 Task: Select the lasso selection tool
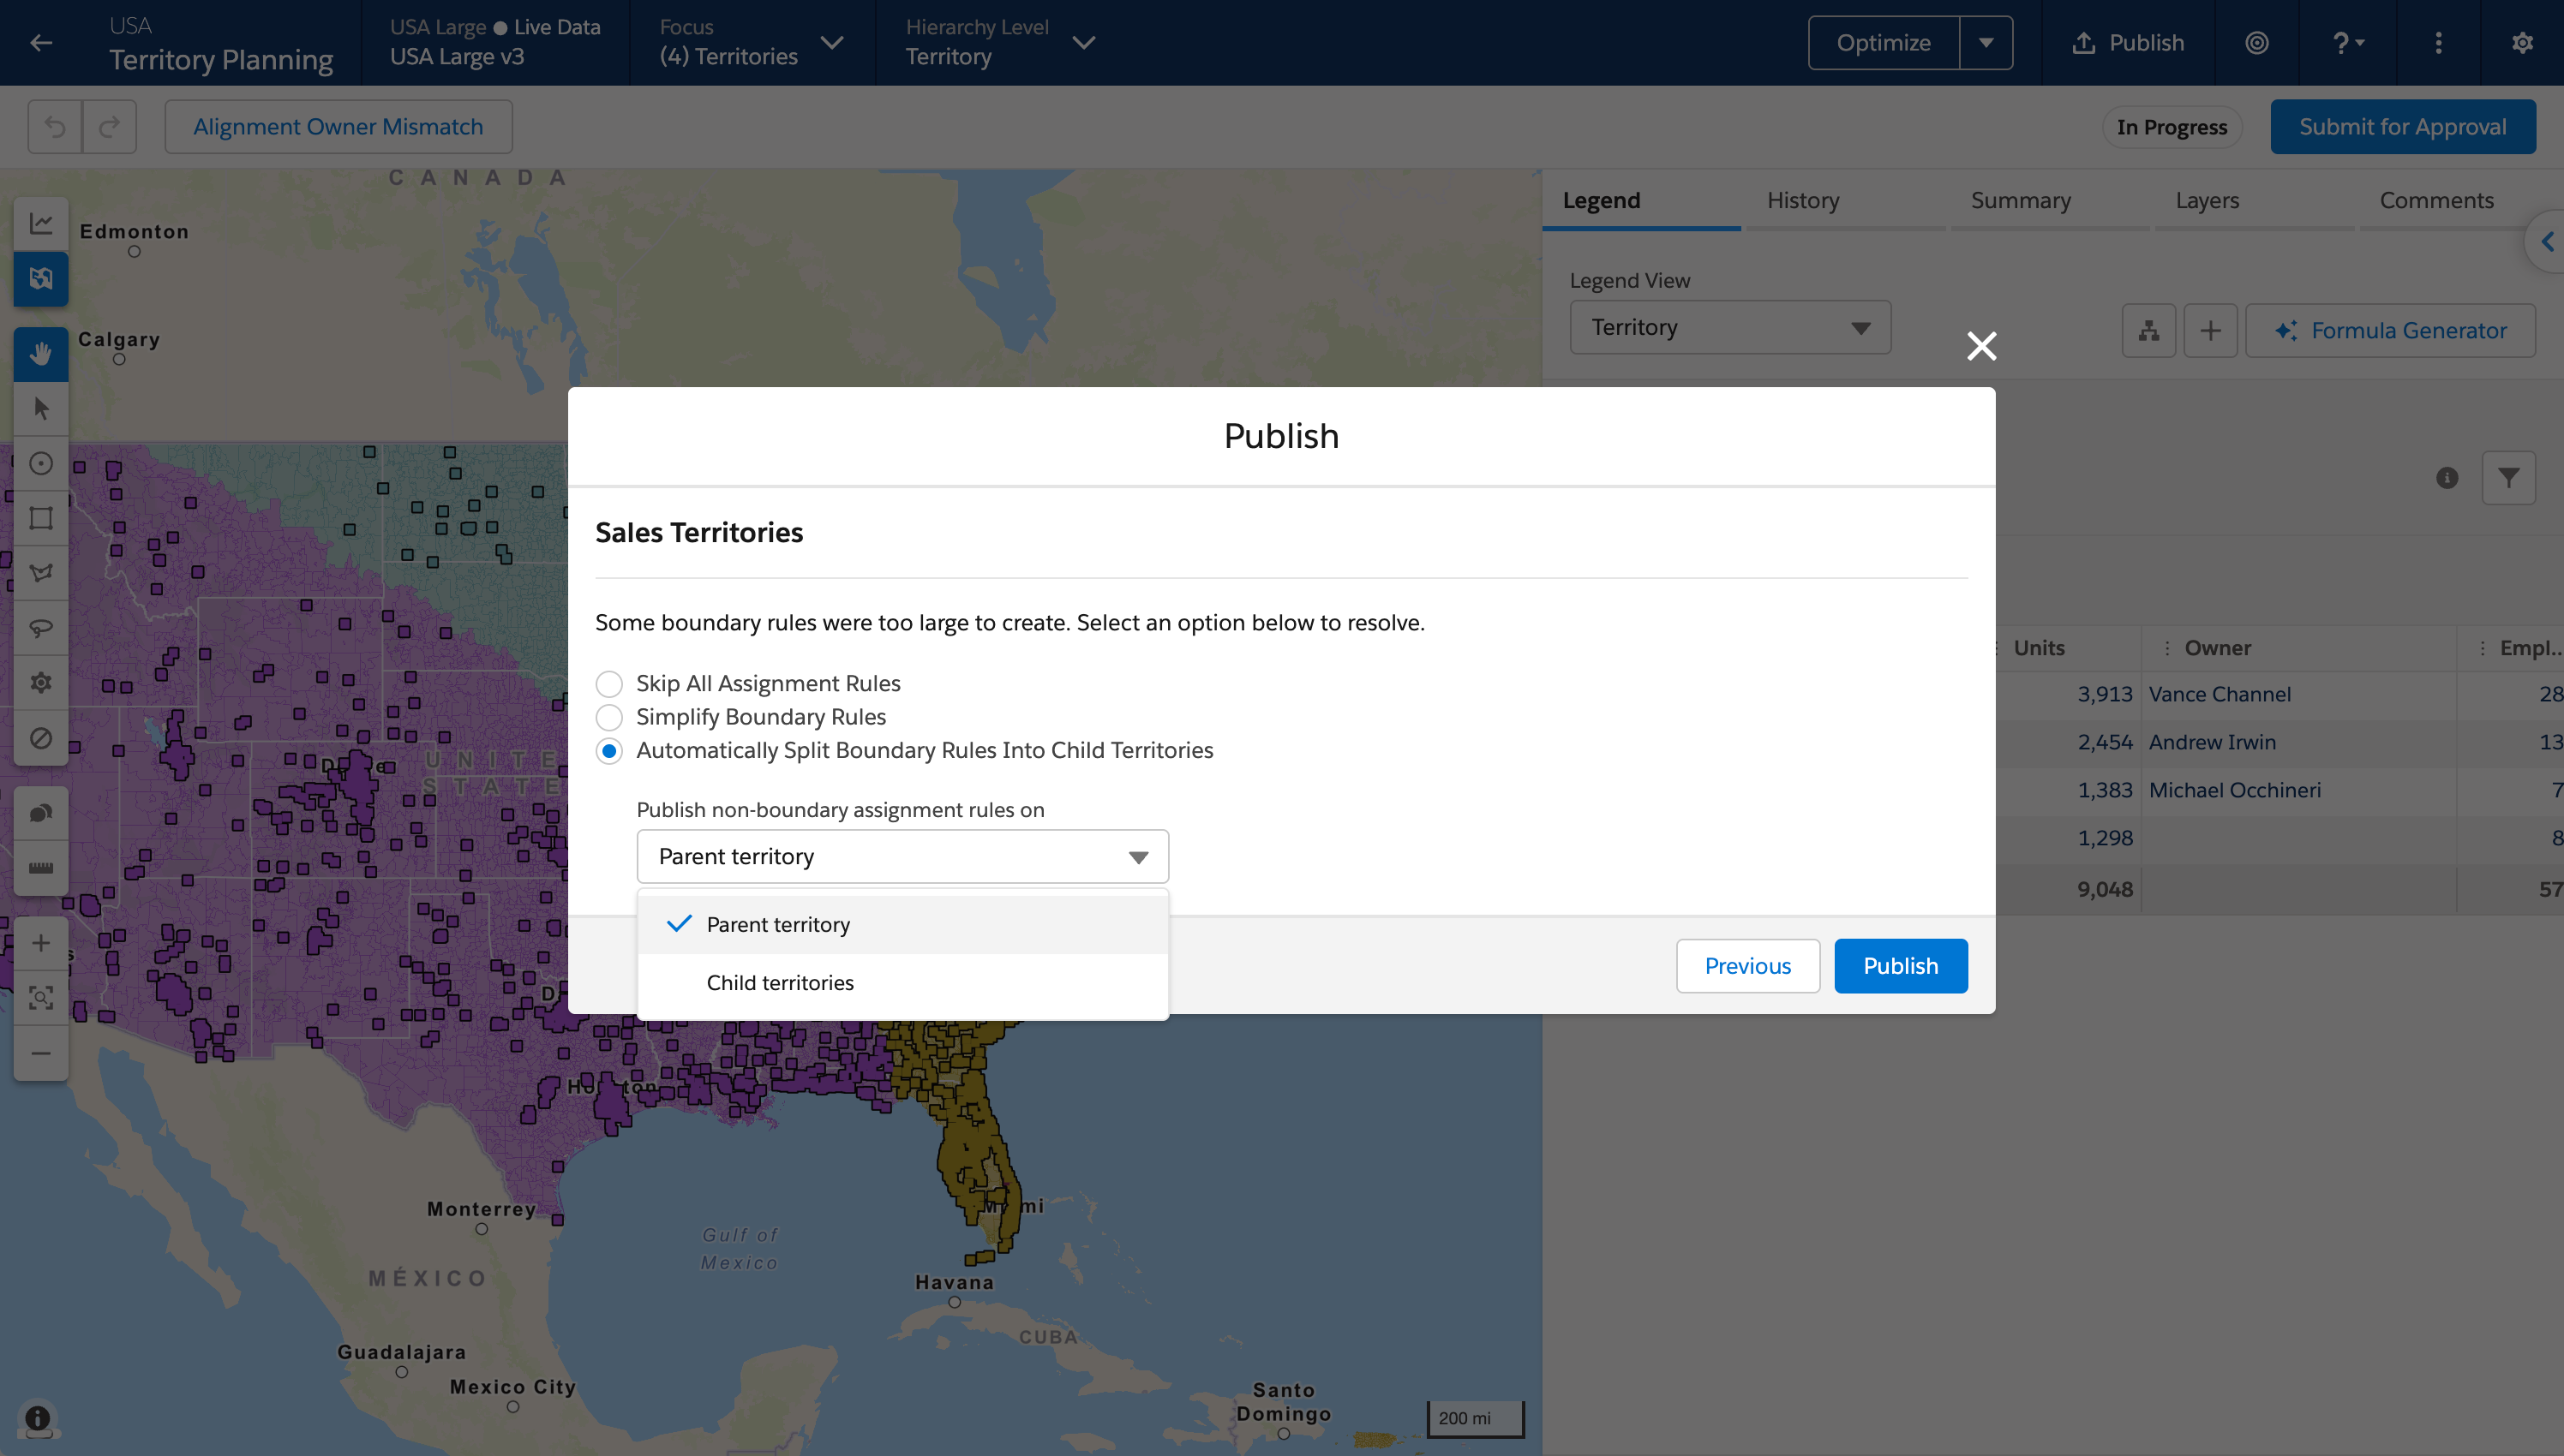coord(41,629)
